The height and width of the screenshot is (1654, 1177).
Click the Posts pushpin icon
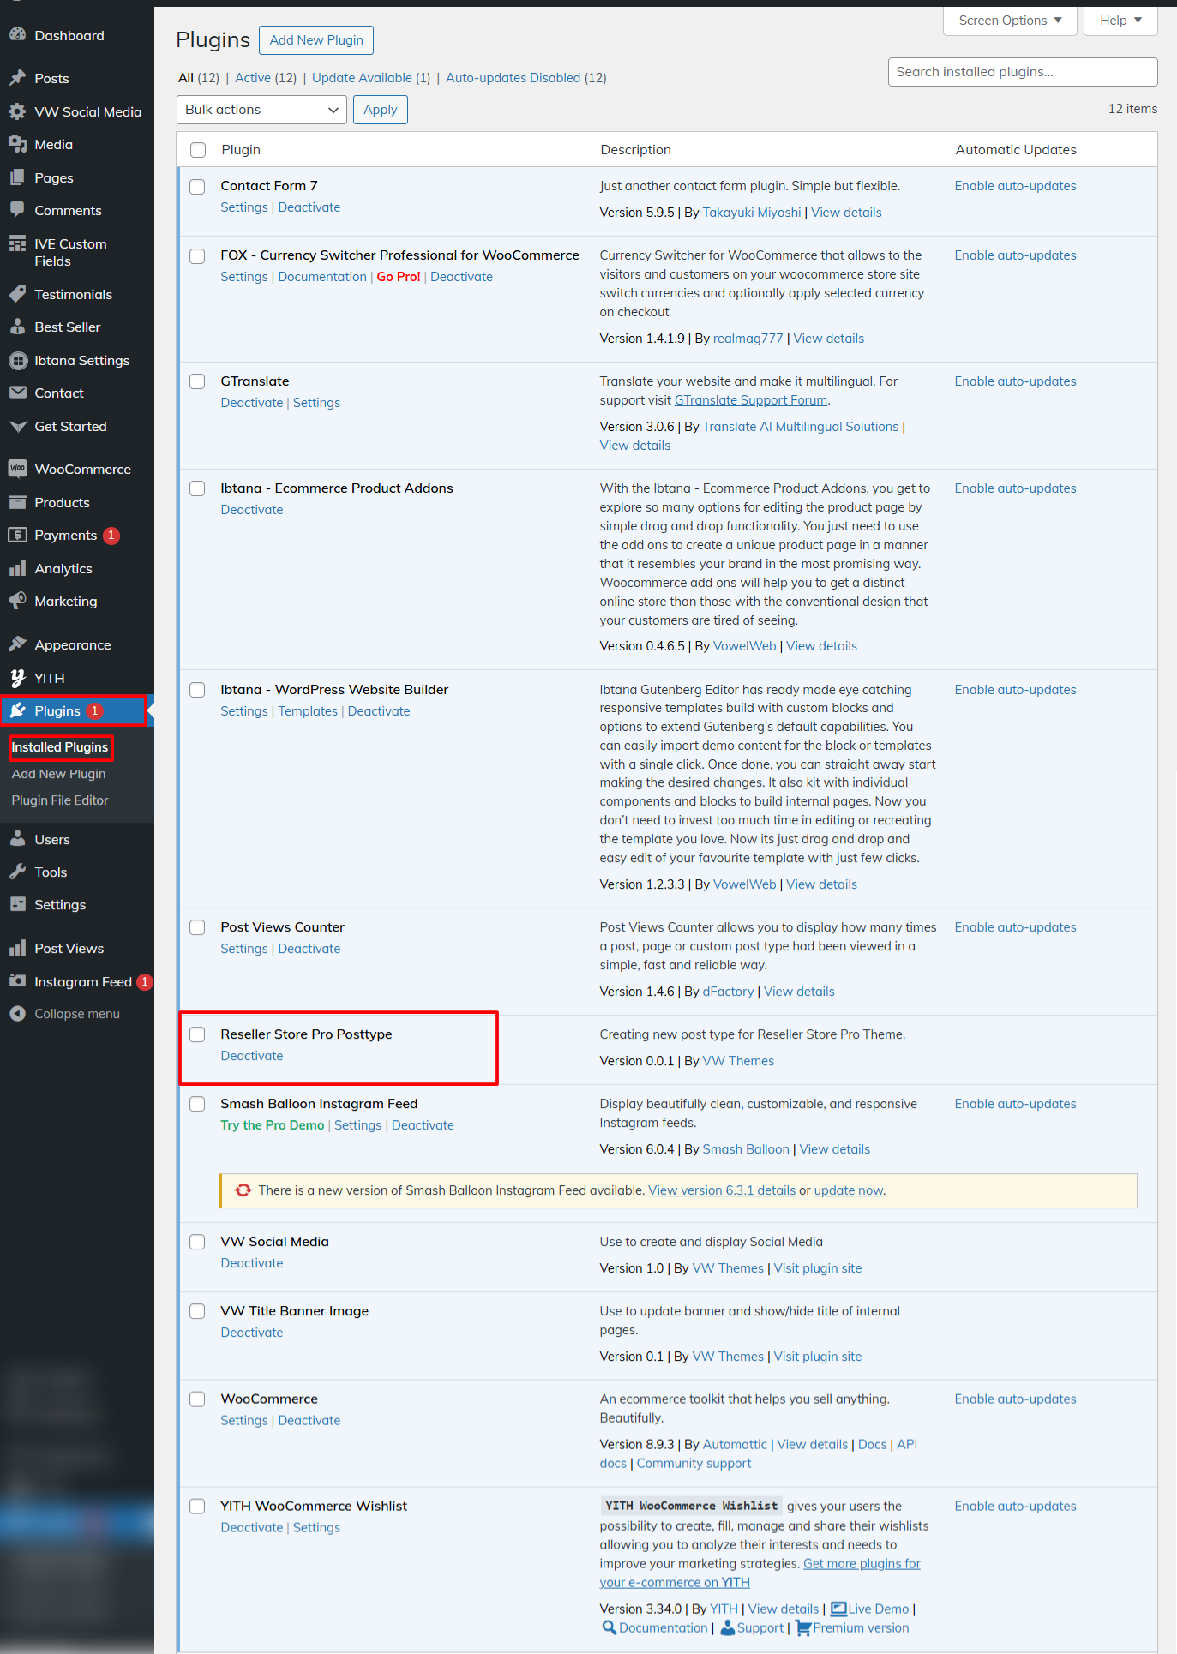pos(17,78)
